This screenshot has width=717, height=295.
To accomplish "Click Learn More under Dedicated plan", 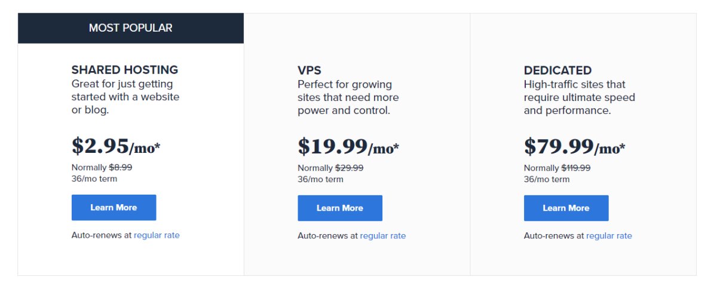I will tap(566, 208).
